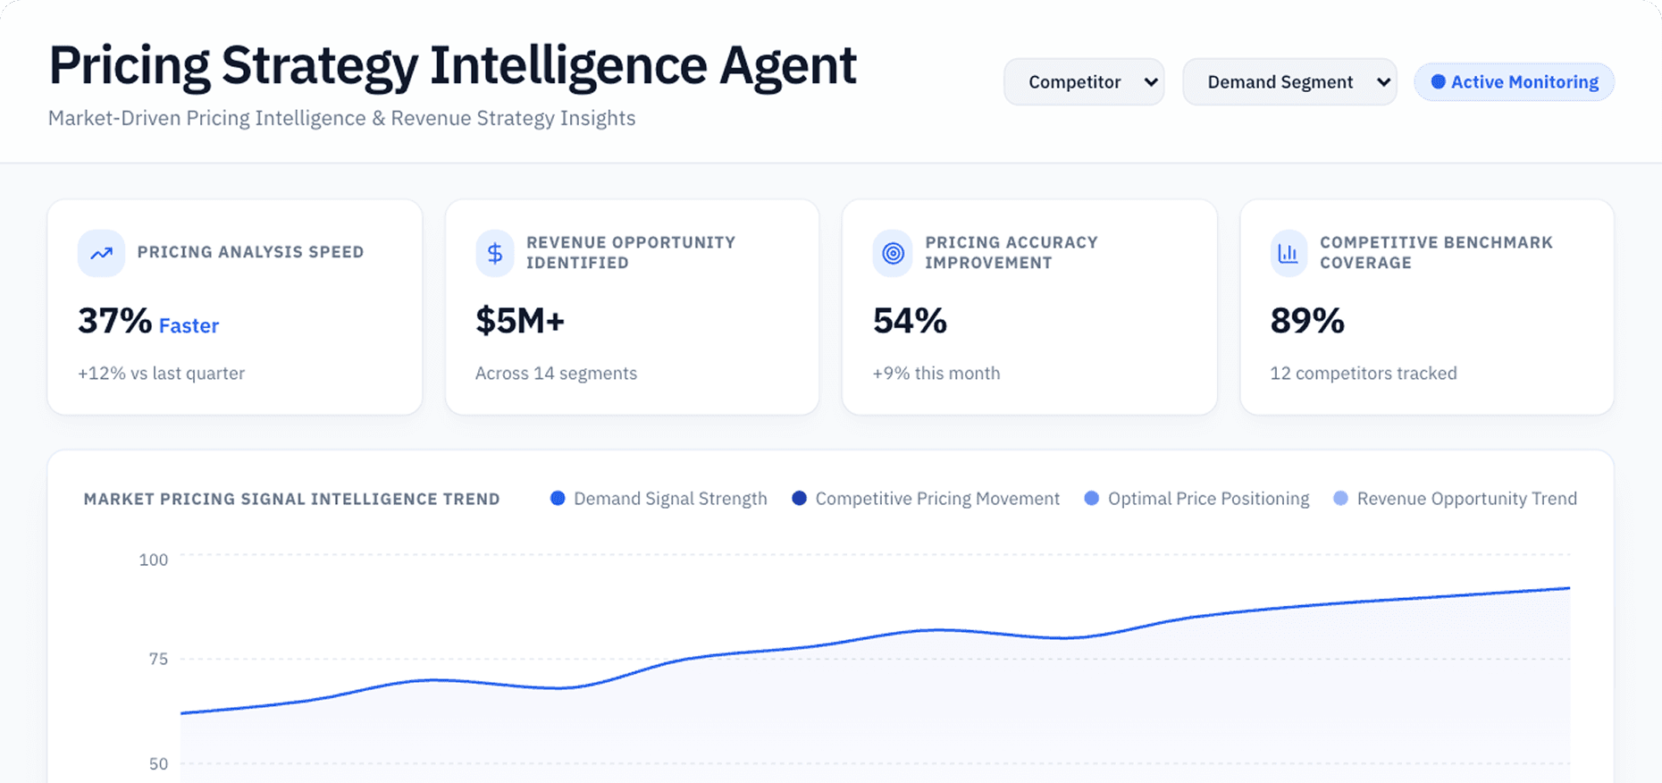This screenshot has height=783, width=1662.
Task: Open the Competitor dropdown
Action: [1084, 81]
